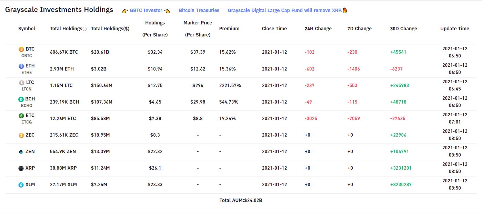Image resolution: width=482 pixels, height=214 pixels.
Task: Click the help icon beside Total Holdings
Action: click(85, 29)
